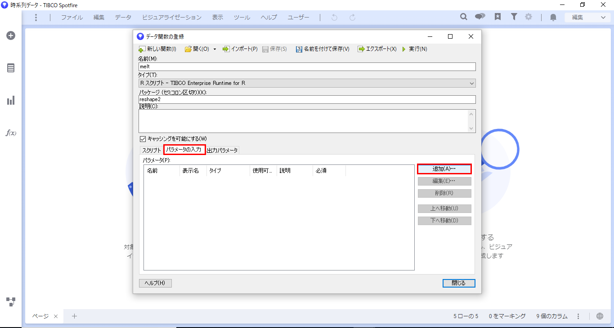
Task: Click the 表示名 column header
Action: [193, 171]
